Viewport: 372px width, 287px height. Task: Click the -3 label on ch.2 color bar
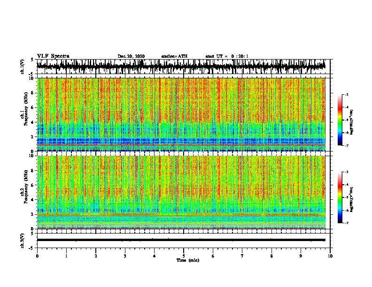coord(346,172)
